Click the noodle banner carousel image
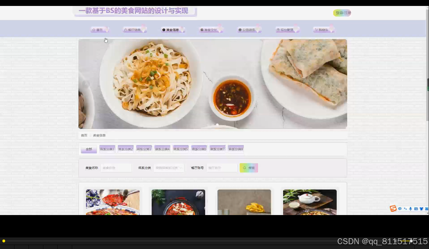The image size is (429, 249). point(213,84)
